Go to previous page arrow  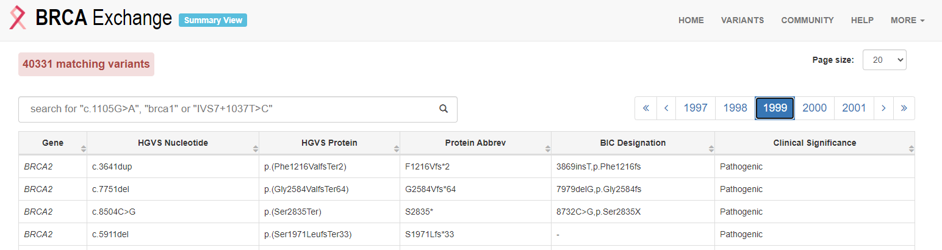(666, 108)
